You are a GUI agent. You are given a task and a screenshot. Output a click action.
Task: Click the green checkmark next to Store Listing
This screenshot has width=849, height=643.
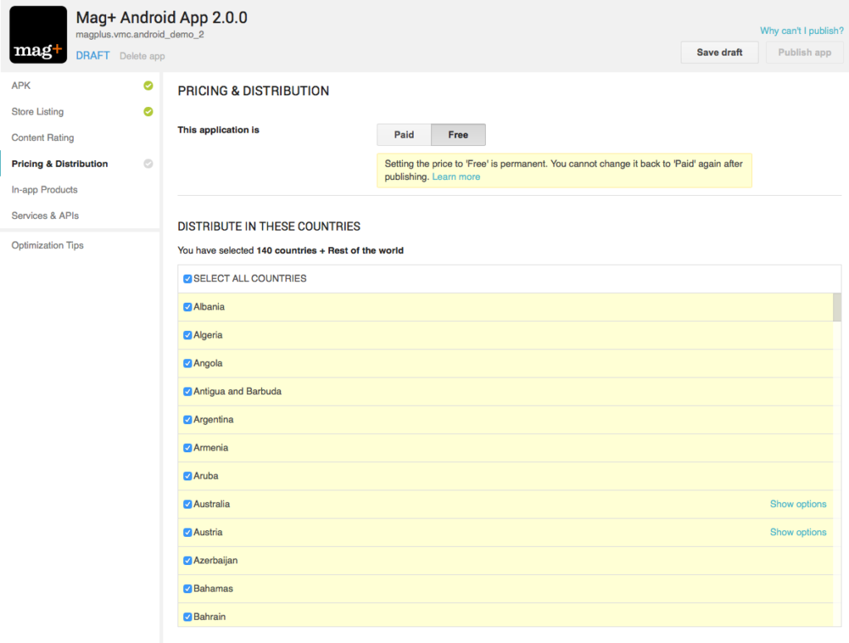coord(148,111)
